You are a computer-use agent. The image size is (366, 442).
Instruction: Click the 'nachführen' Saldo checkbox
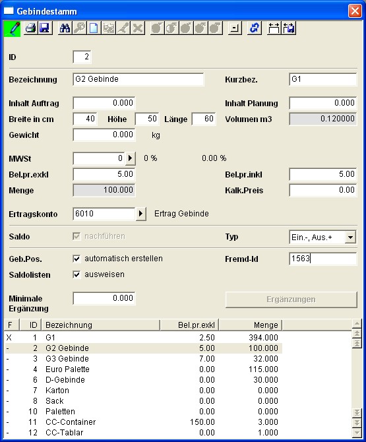[76, 236]
